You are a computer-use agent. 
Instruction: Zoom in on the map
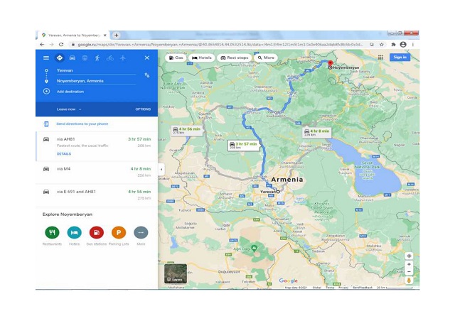(409, 264)
